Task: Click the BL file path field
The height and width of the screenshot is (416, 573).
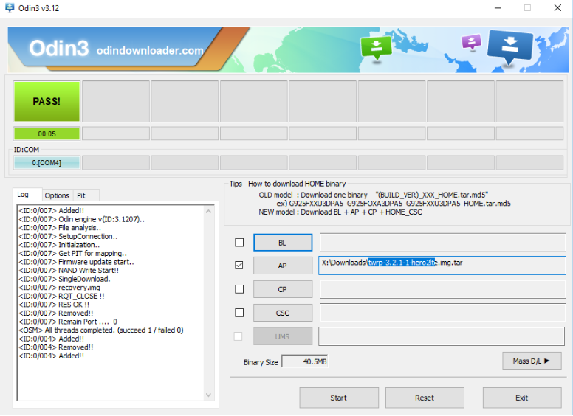Action: (442, 243)
